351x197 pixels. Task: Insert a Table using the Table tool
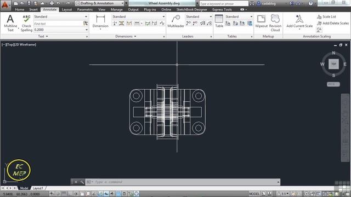pos(219,21)
